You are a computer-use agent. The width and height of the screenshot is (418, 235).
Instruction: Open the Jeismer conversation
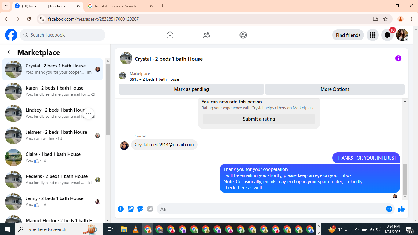pos(53,136)
